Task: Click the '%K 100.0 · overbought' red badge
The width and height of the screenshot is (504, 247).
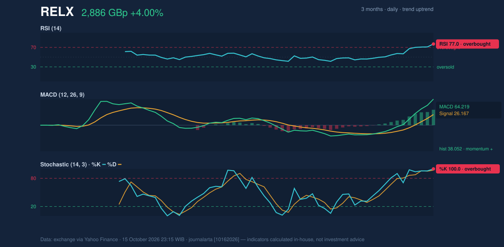Action: pyautogui.click(x=467, y=169)
